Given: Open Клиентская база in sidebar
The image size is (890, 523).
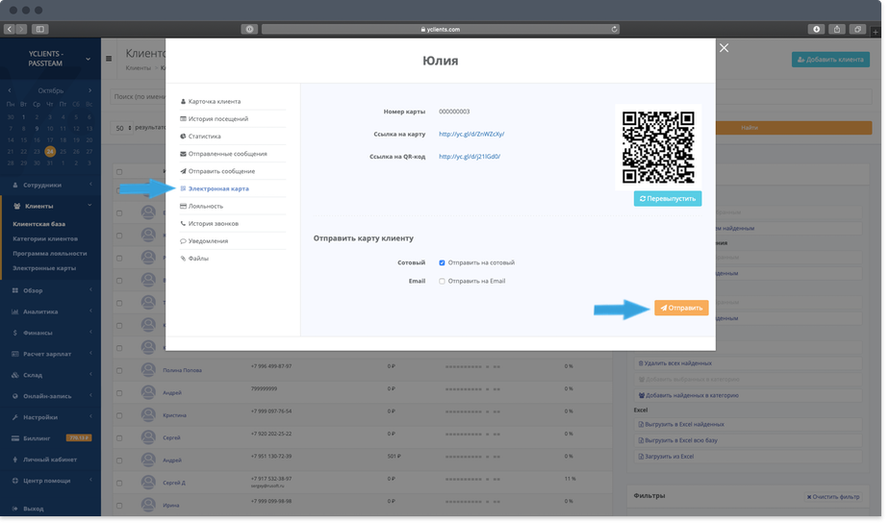Looking at the screenshot, I should tap(39, 224).
